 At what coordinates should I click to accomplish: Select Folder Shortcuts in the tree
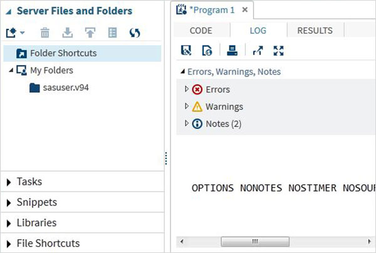(63, 53)
